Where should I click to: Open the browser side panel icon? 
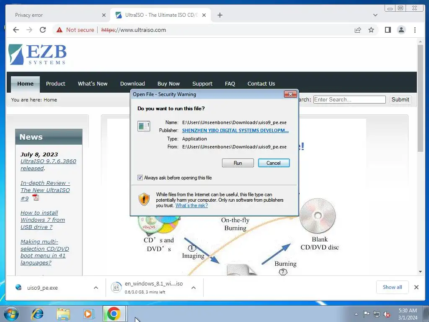(388, 30)
